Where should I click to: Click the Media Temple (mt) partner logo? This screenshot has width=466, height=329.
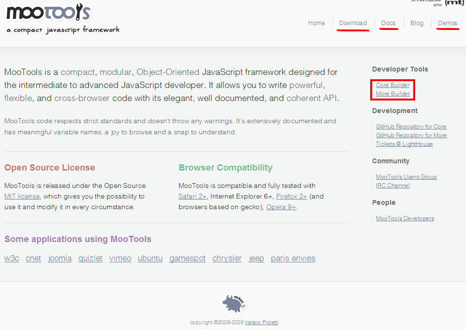coord(454,3)
